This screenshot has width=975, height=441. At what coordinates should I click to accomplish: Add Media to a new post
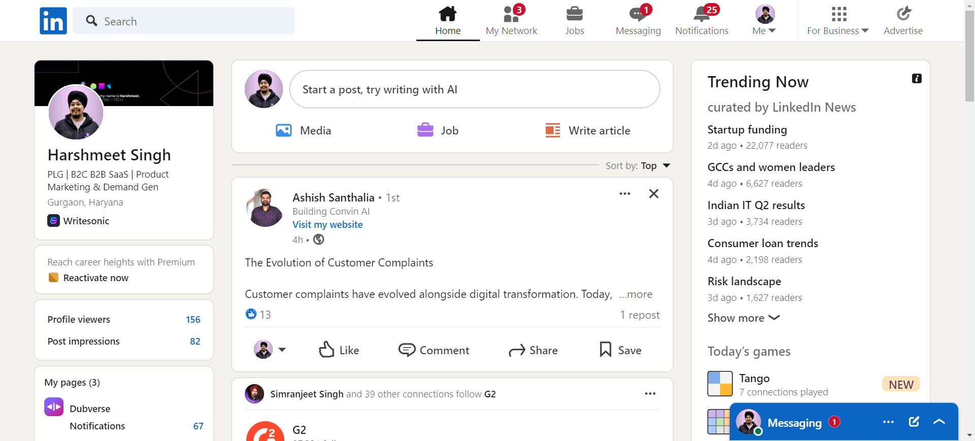click(x=303, y=130)
